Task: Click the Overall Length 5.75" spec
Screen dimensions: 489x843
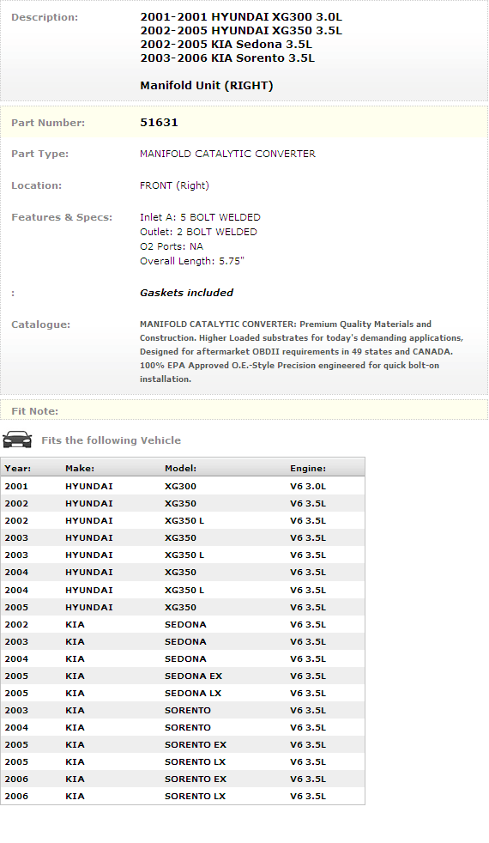Action: pos(192,261)
